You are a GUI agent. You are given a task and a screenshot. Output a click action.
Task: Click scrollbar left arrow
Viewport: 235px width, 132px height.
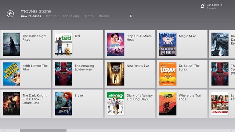(x=4, y=131)
